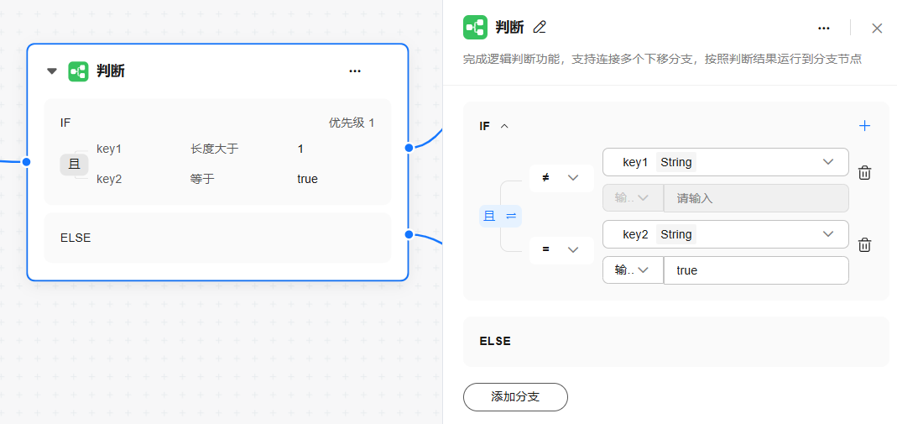Click the ELSE block in canvas node

[x=217, y=238]
